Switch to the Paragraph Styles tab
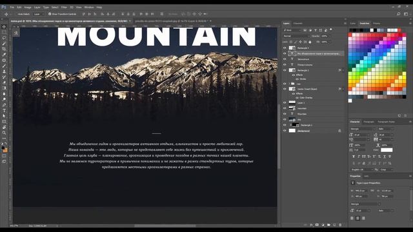 (386, 122)
